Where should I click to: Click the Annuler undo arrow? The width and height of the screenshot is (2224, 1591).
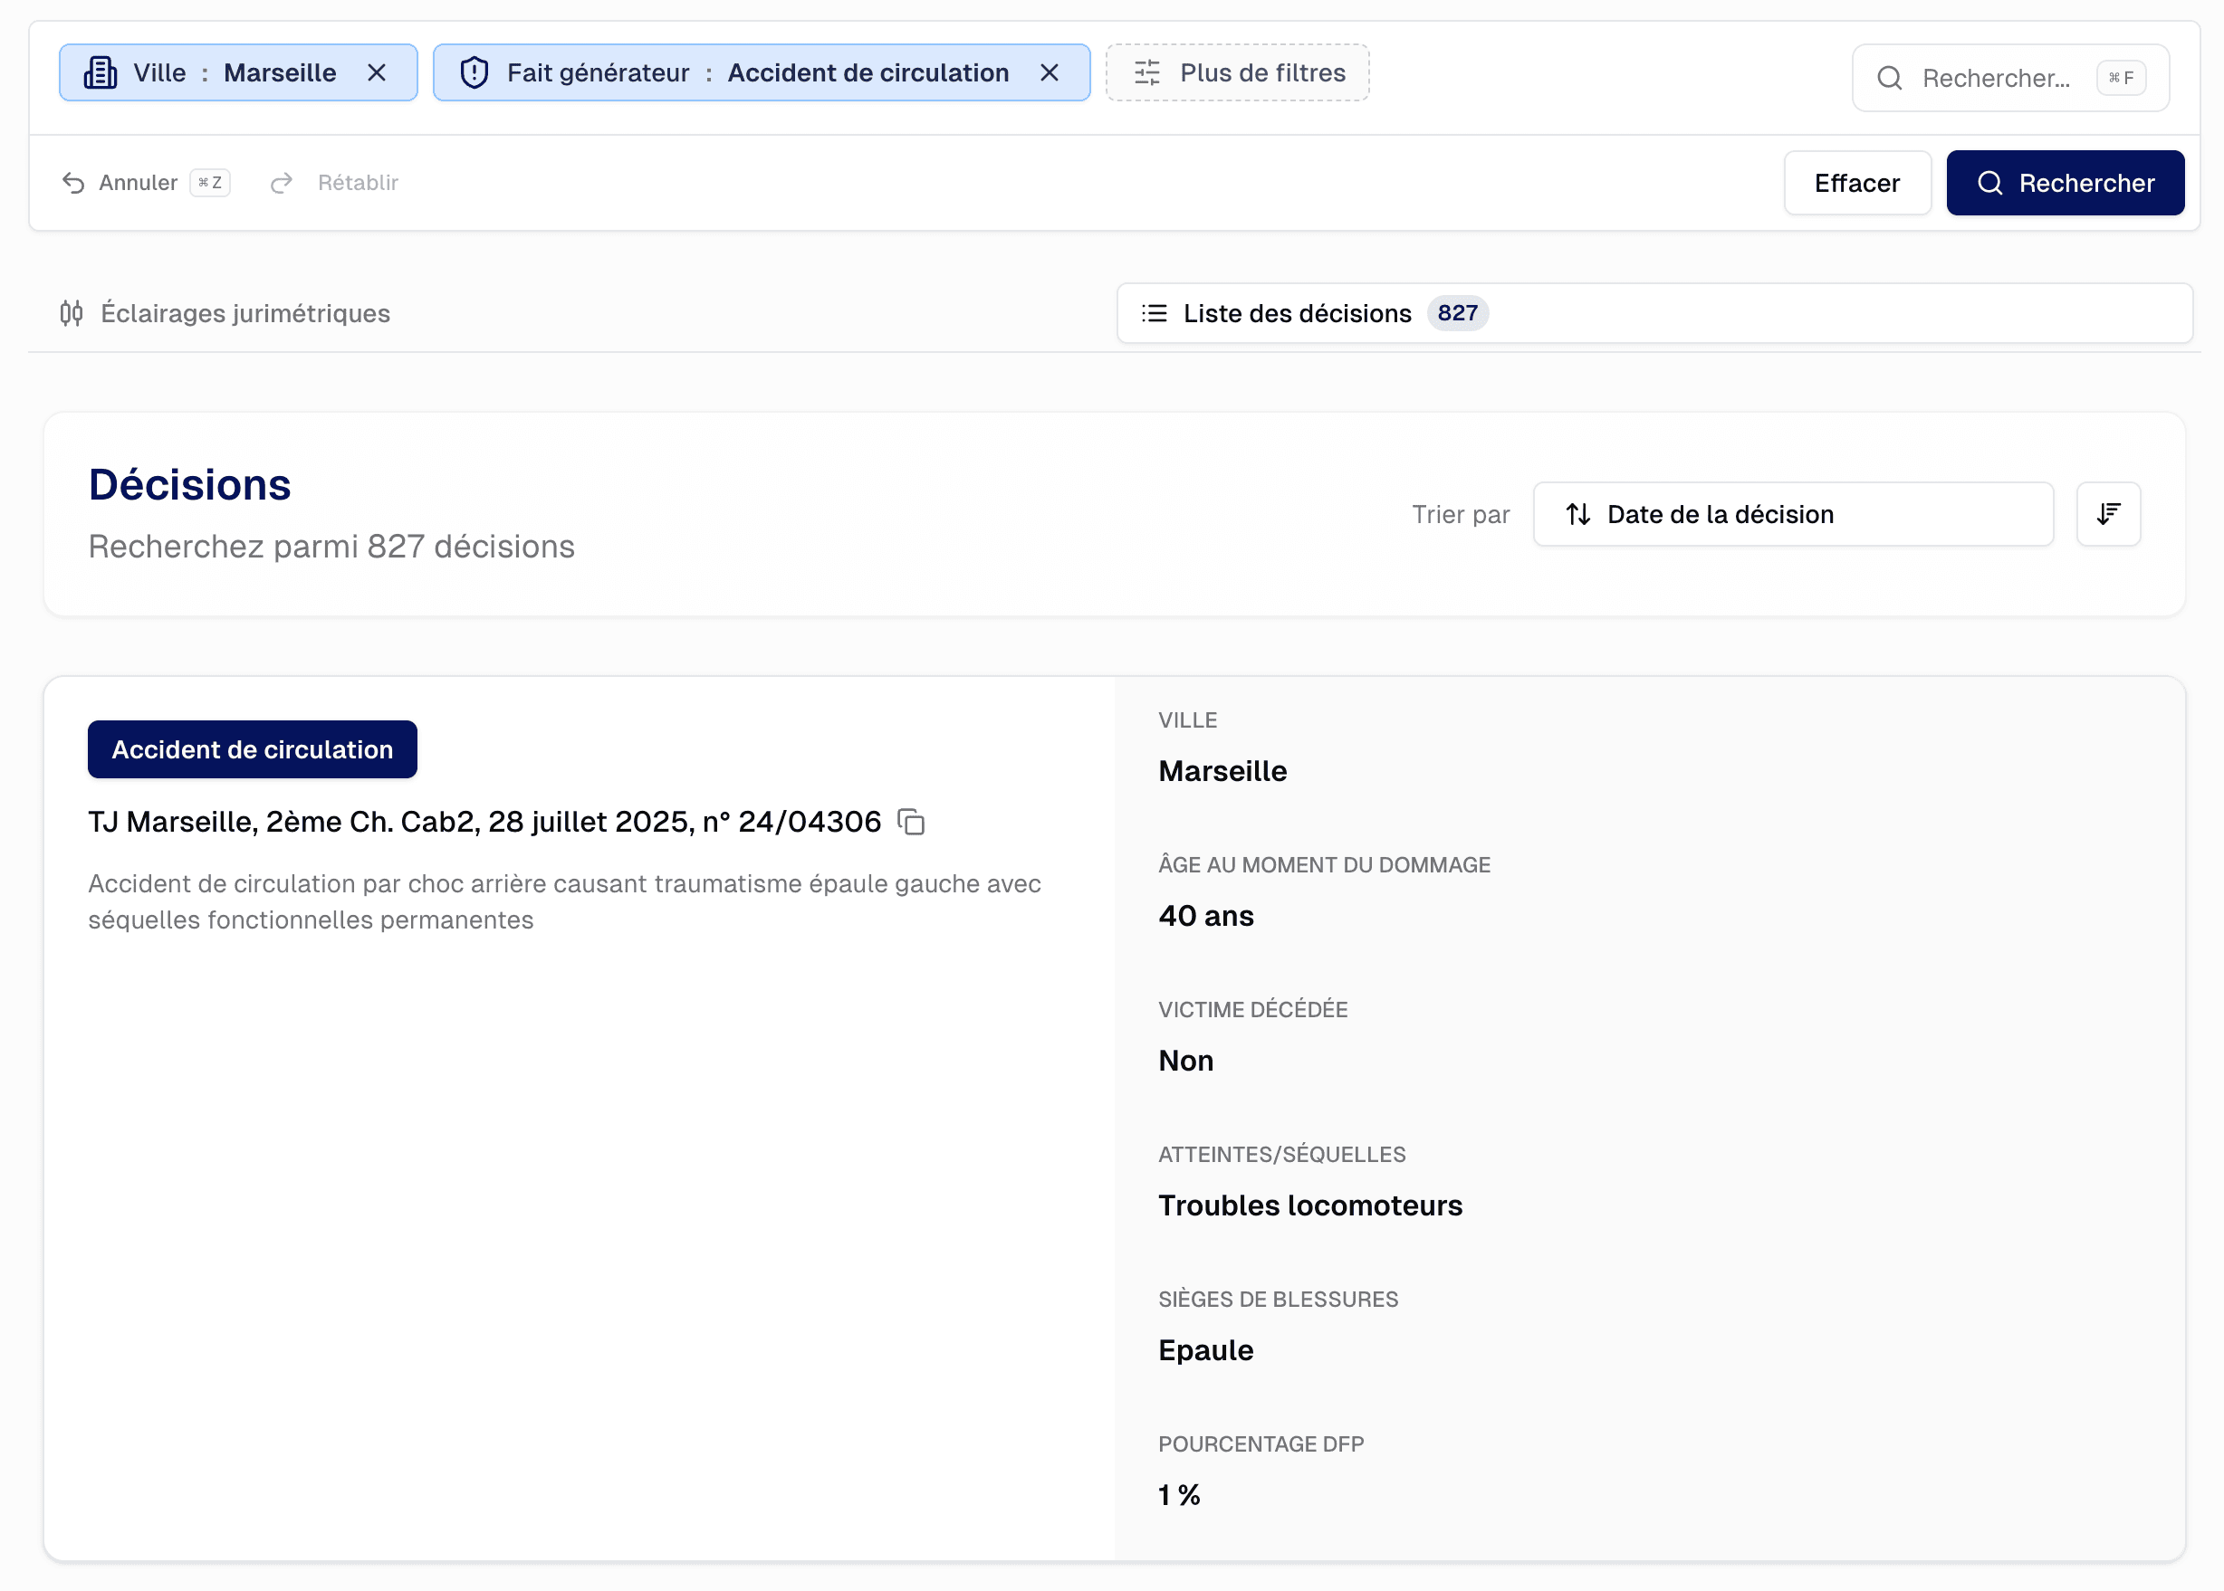73,183
